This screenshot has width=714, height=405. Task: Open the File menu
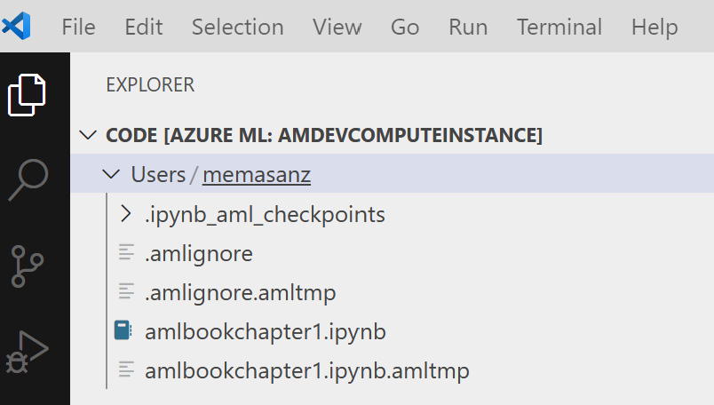click(x=78, y=27)
